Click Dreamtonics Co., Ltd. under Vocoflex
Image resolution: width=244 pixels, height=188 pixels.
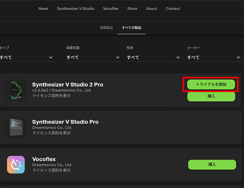click(x=52, y=165)
